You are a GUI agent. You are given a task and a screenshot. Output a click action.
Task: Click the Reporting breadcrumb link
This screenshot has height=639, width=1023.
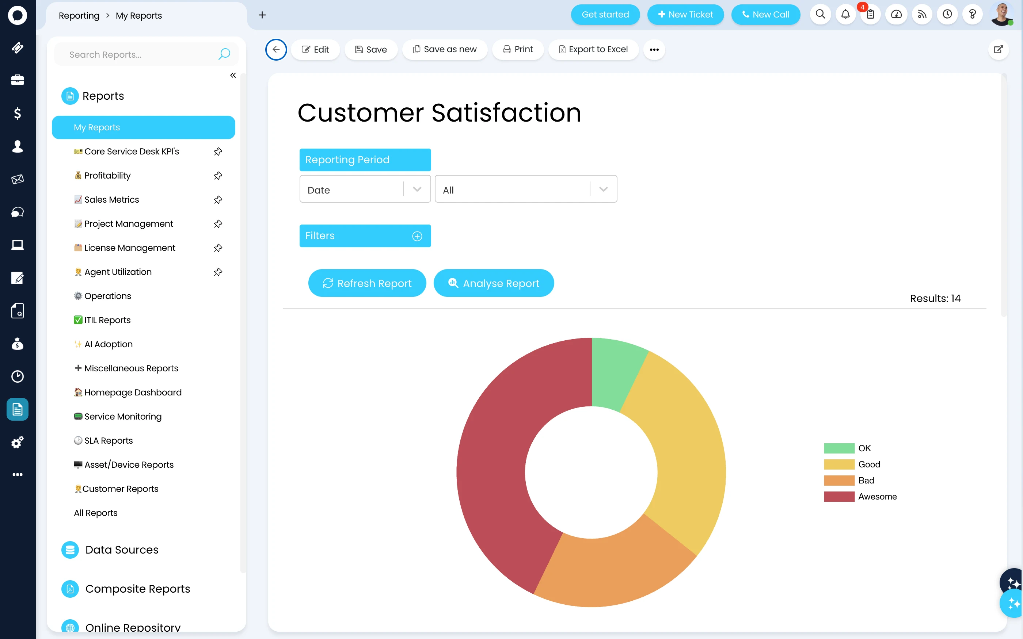point(79,15)
